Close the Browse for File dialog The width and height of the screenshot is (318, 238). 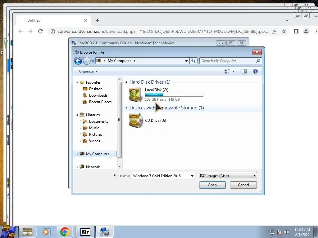[257, 52]
